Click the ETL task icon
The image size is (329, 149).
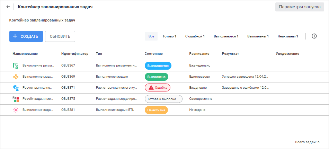[15, 110]
